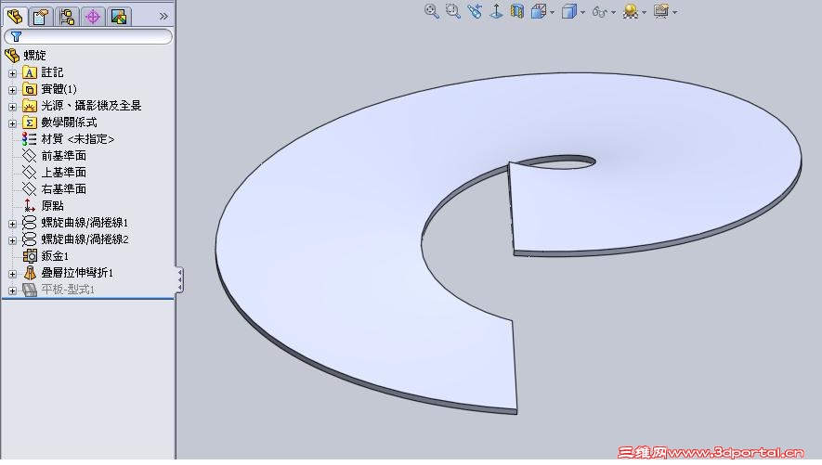Expand the suppressed 平板-型式1 feature

(13, 291)
